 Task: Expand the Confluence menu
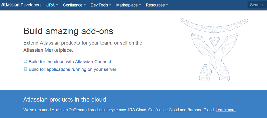pyautogui.click(x=74, y=5)
